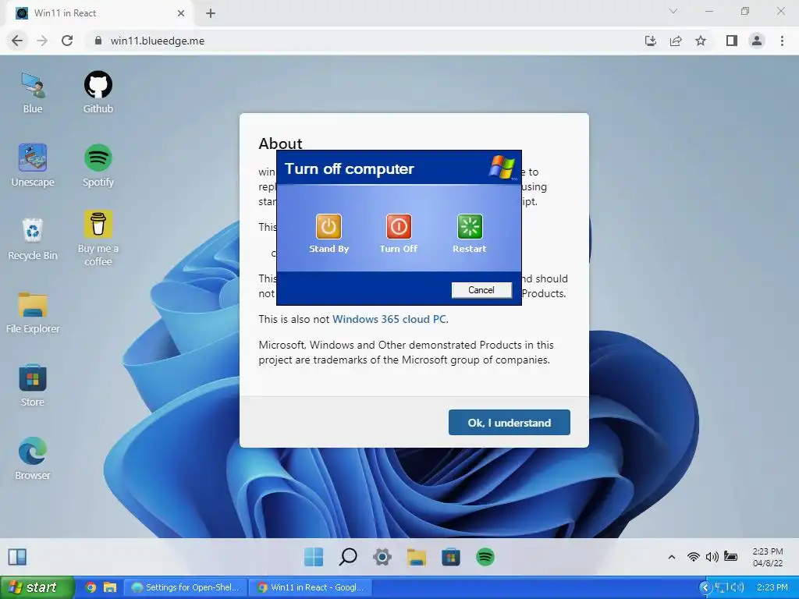Click Chrome forward button
The image size is (799, 599).
pos(42,41)
